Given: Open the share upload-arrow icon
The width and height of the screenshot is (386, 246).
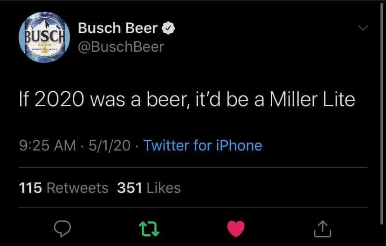Looking at the screenshot, I should point(323,229).
